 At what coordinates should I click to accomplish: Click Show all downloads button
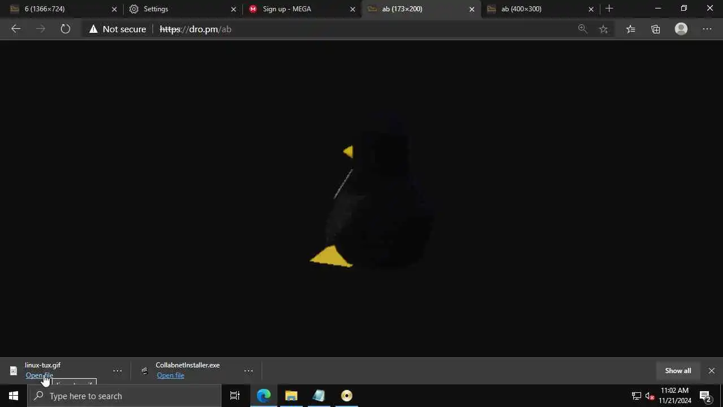pyautogui.click(x=678, y=371)
